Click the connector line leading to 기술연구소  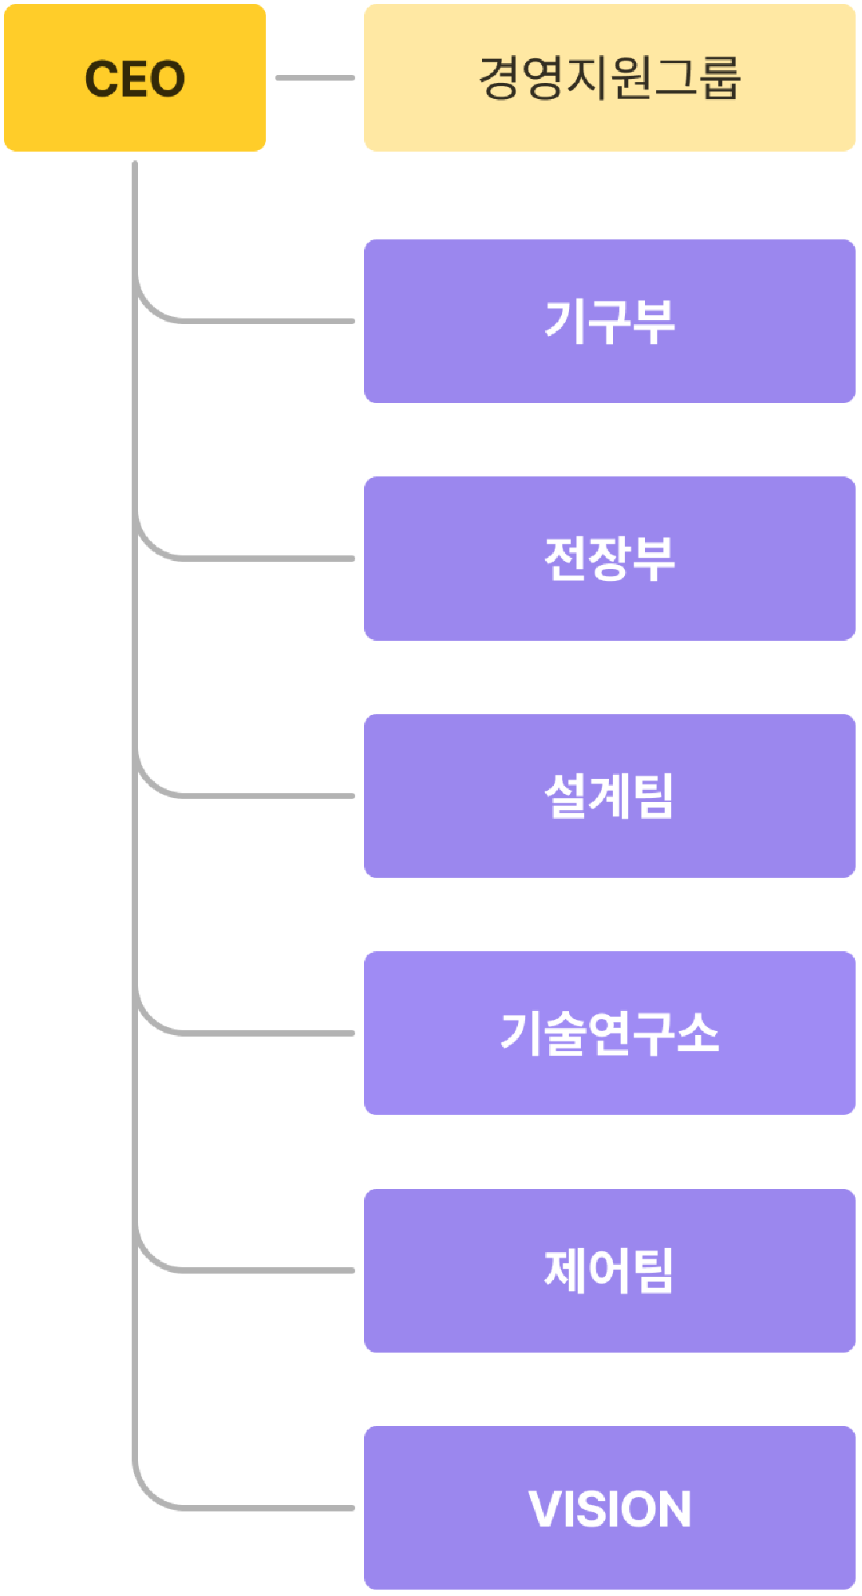[255, 1033]
